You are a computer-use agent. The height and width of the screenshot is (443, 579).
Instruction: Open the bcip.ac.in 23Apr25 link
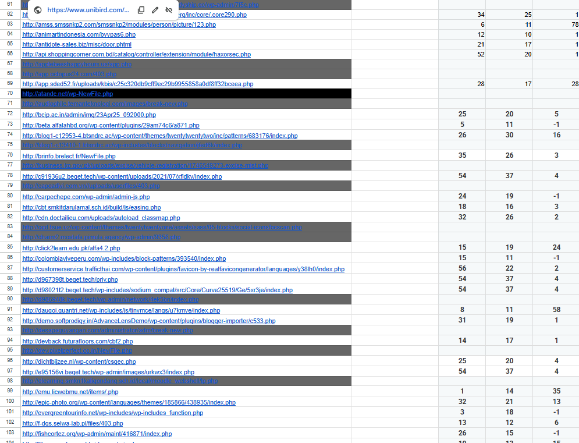89,115
